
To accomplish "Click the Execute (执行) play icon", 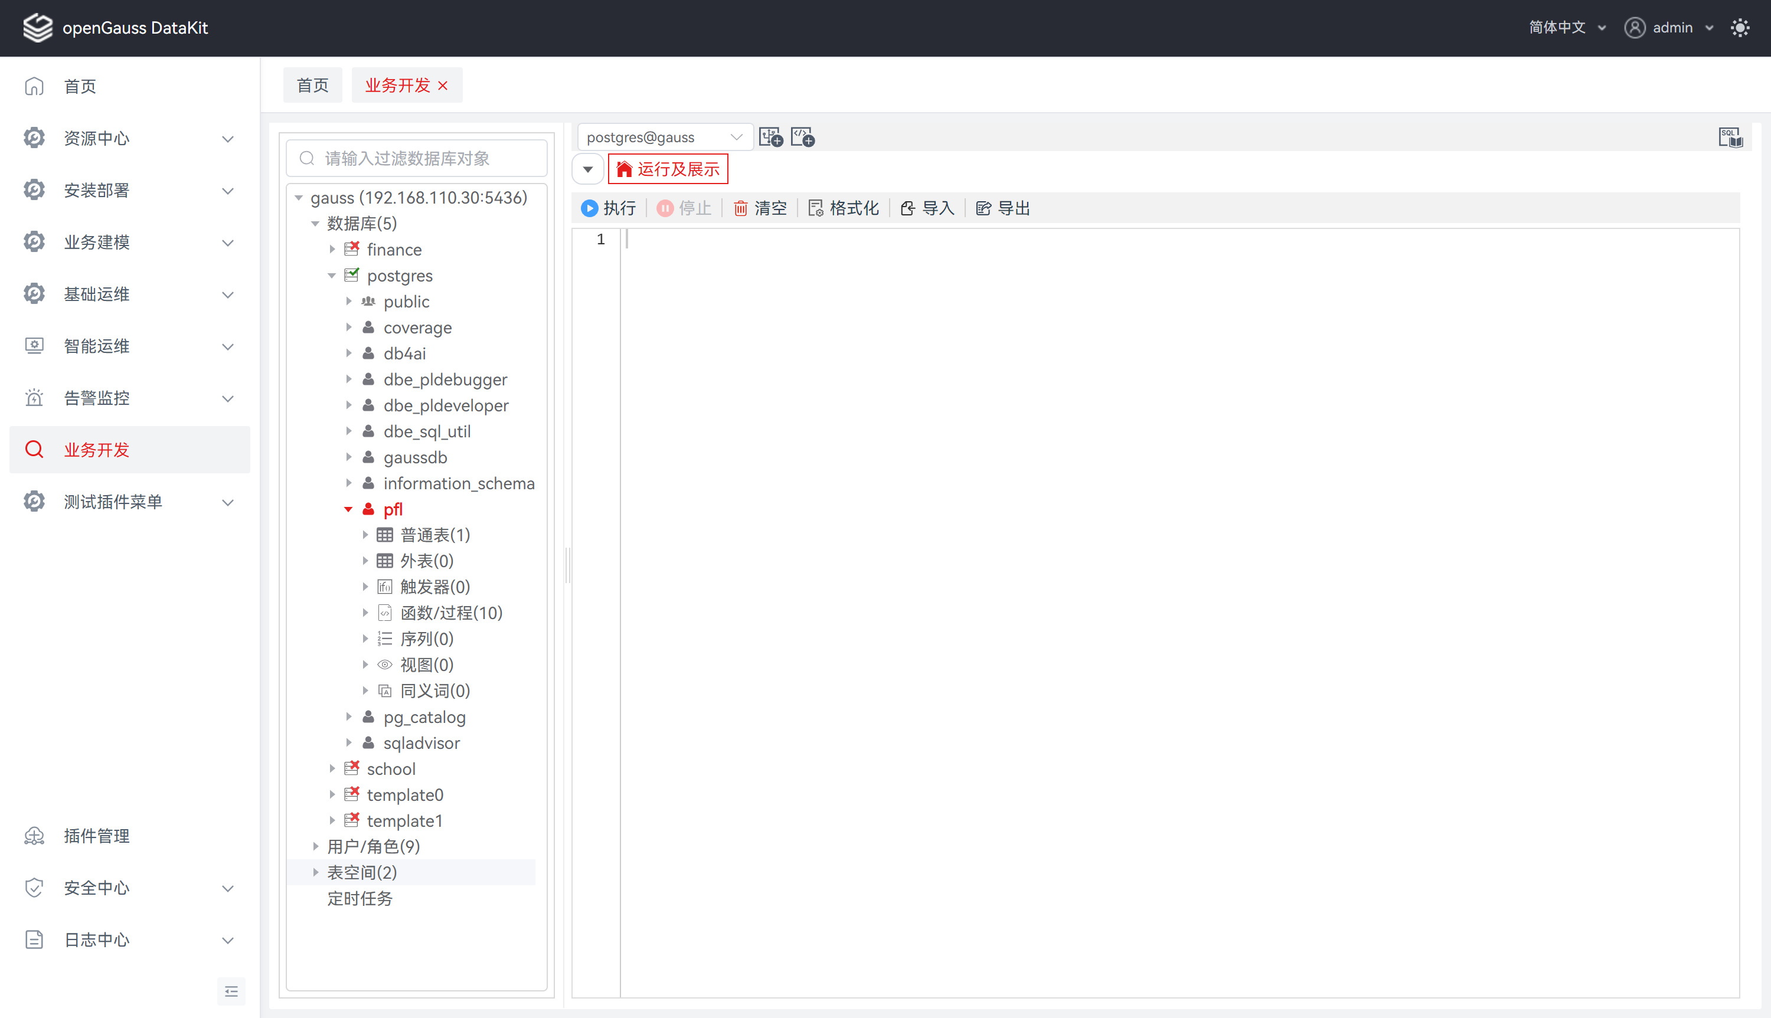I will [x=589, y=208].
